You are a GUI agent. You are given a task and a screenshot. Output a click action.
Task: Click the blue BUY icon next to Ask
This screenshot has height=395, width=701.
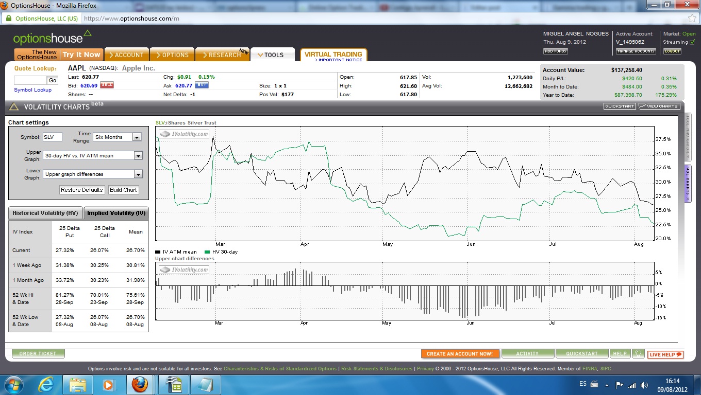point(202,85)
